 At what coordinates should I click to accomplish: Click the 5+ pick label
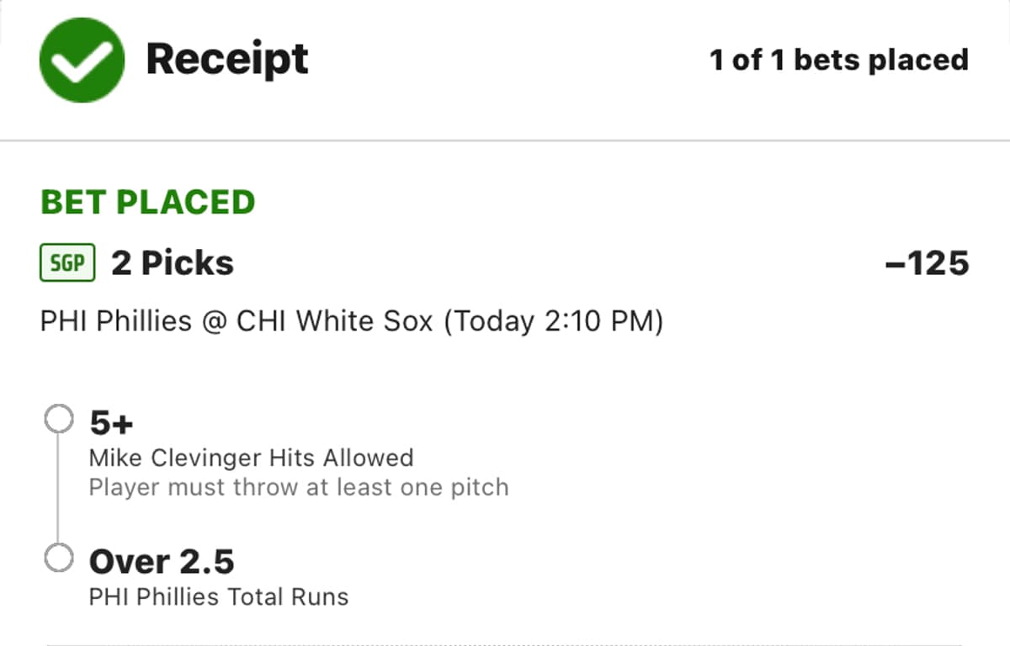112,422
